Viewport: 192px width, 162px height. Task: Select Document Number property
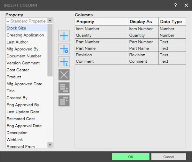(26, 56)
